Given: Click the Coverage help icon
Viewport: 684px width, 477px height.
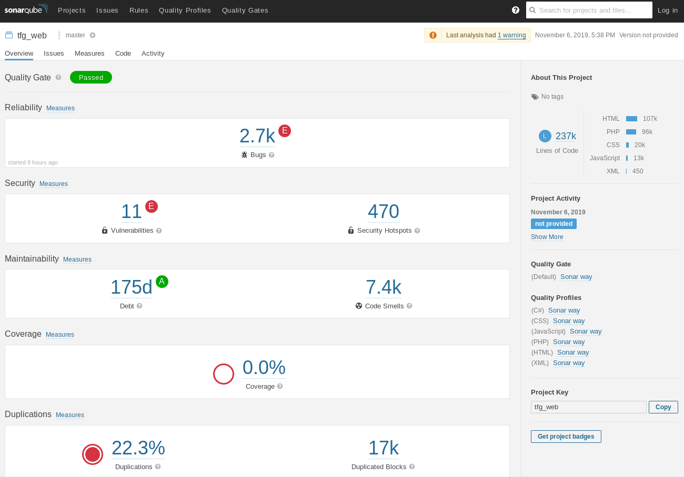Looking at the screenshot, I should 280,386.
